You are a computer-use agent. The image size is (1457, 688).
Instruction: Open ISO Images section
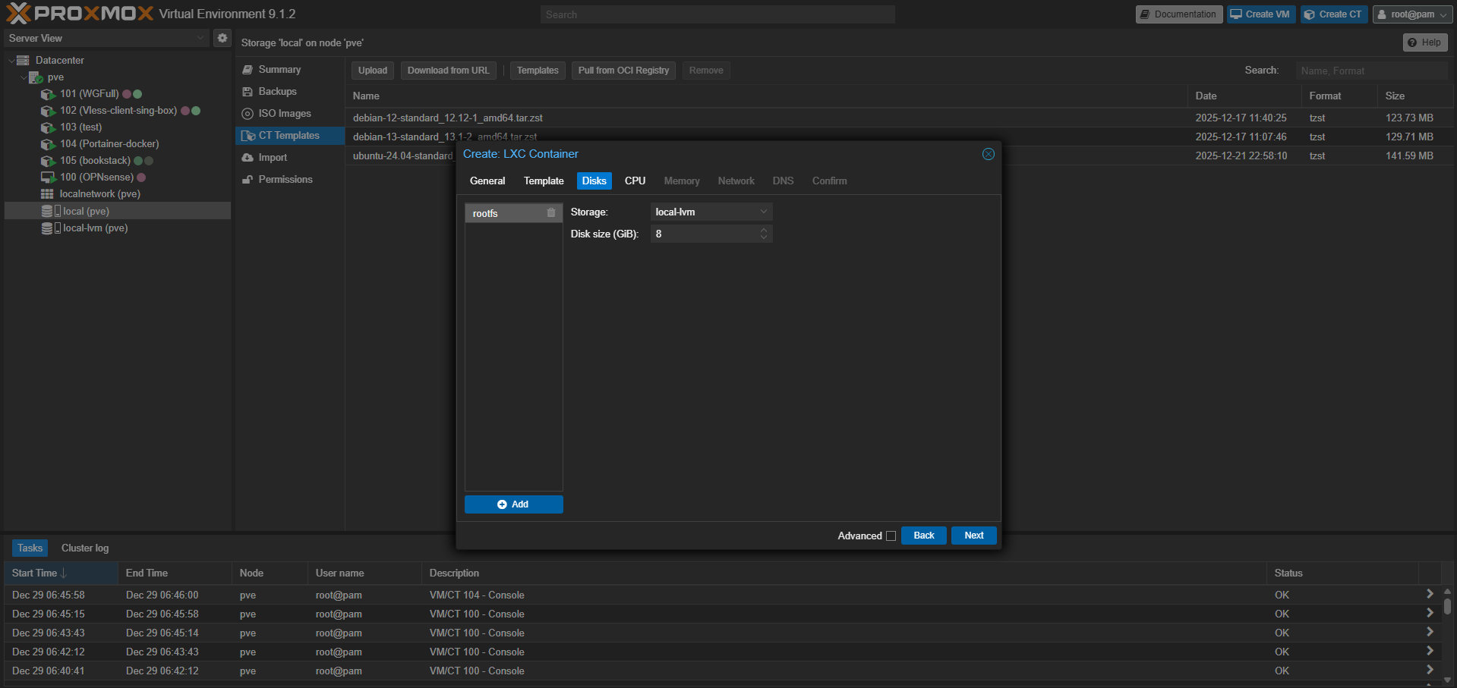pos(285,113)
